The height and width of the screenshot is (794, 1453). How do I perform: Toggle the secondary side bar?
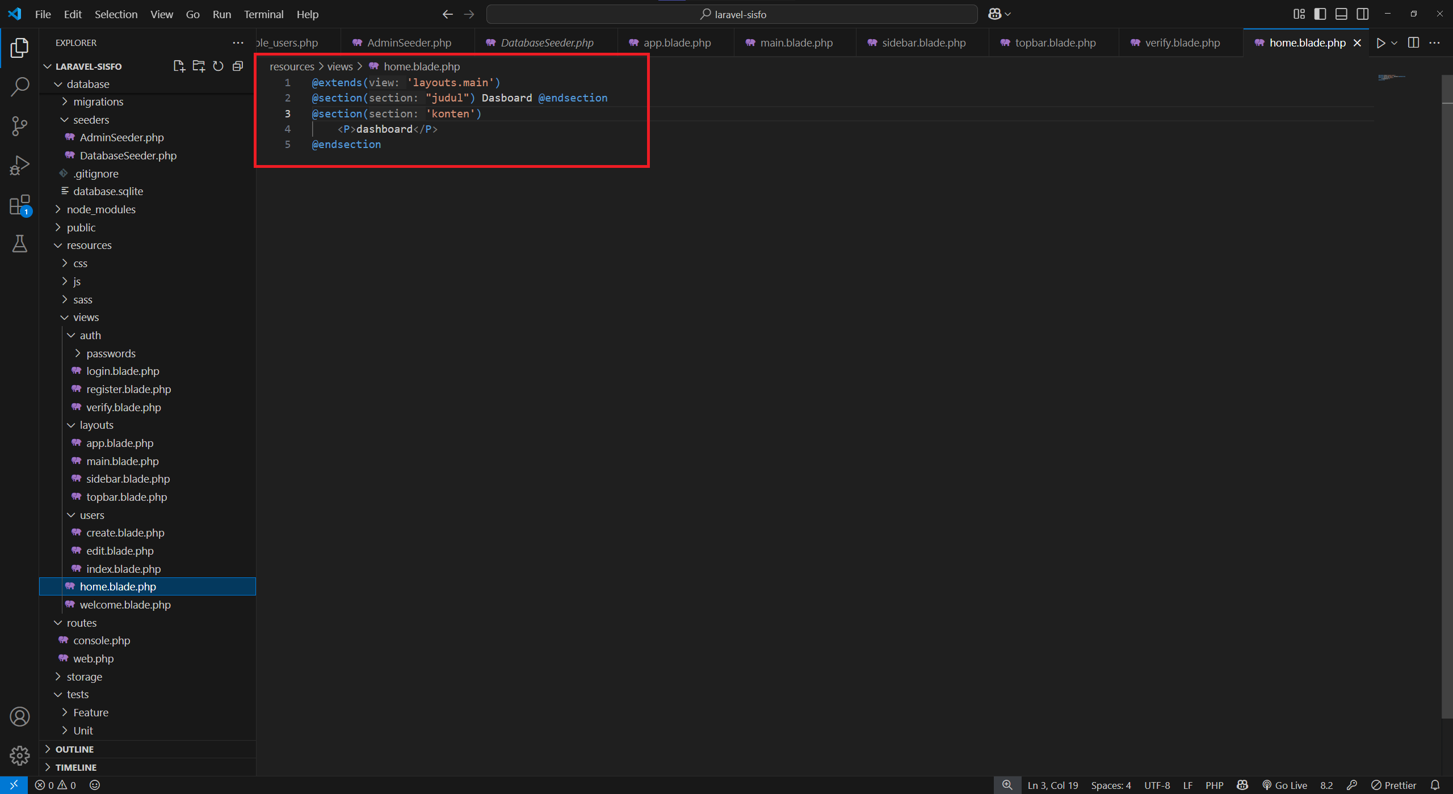pos(1362,14)
